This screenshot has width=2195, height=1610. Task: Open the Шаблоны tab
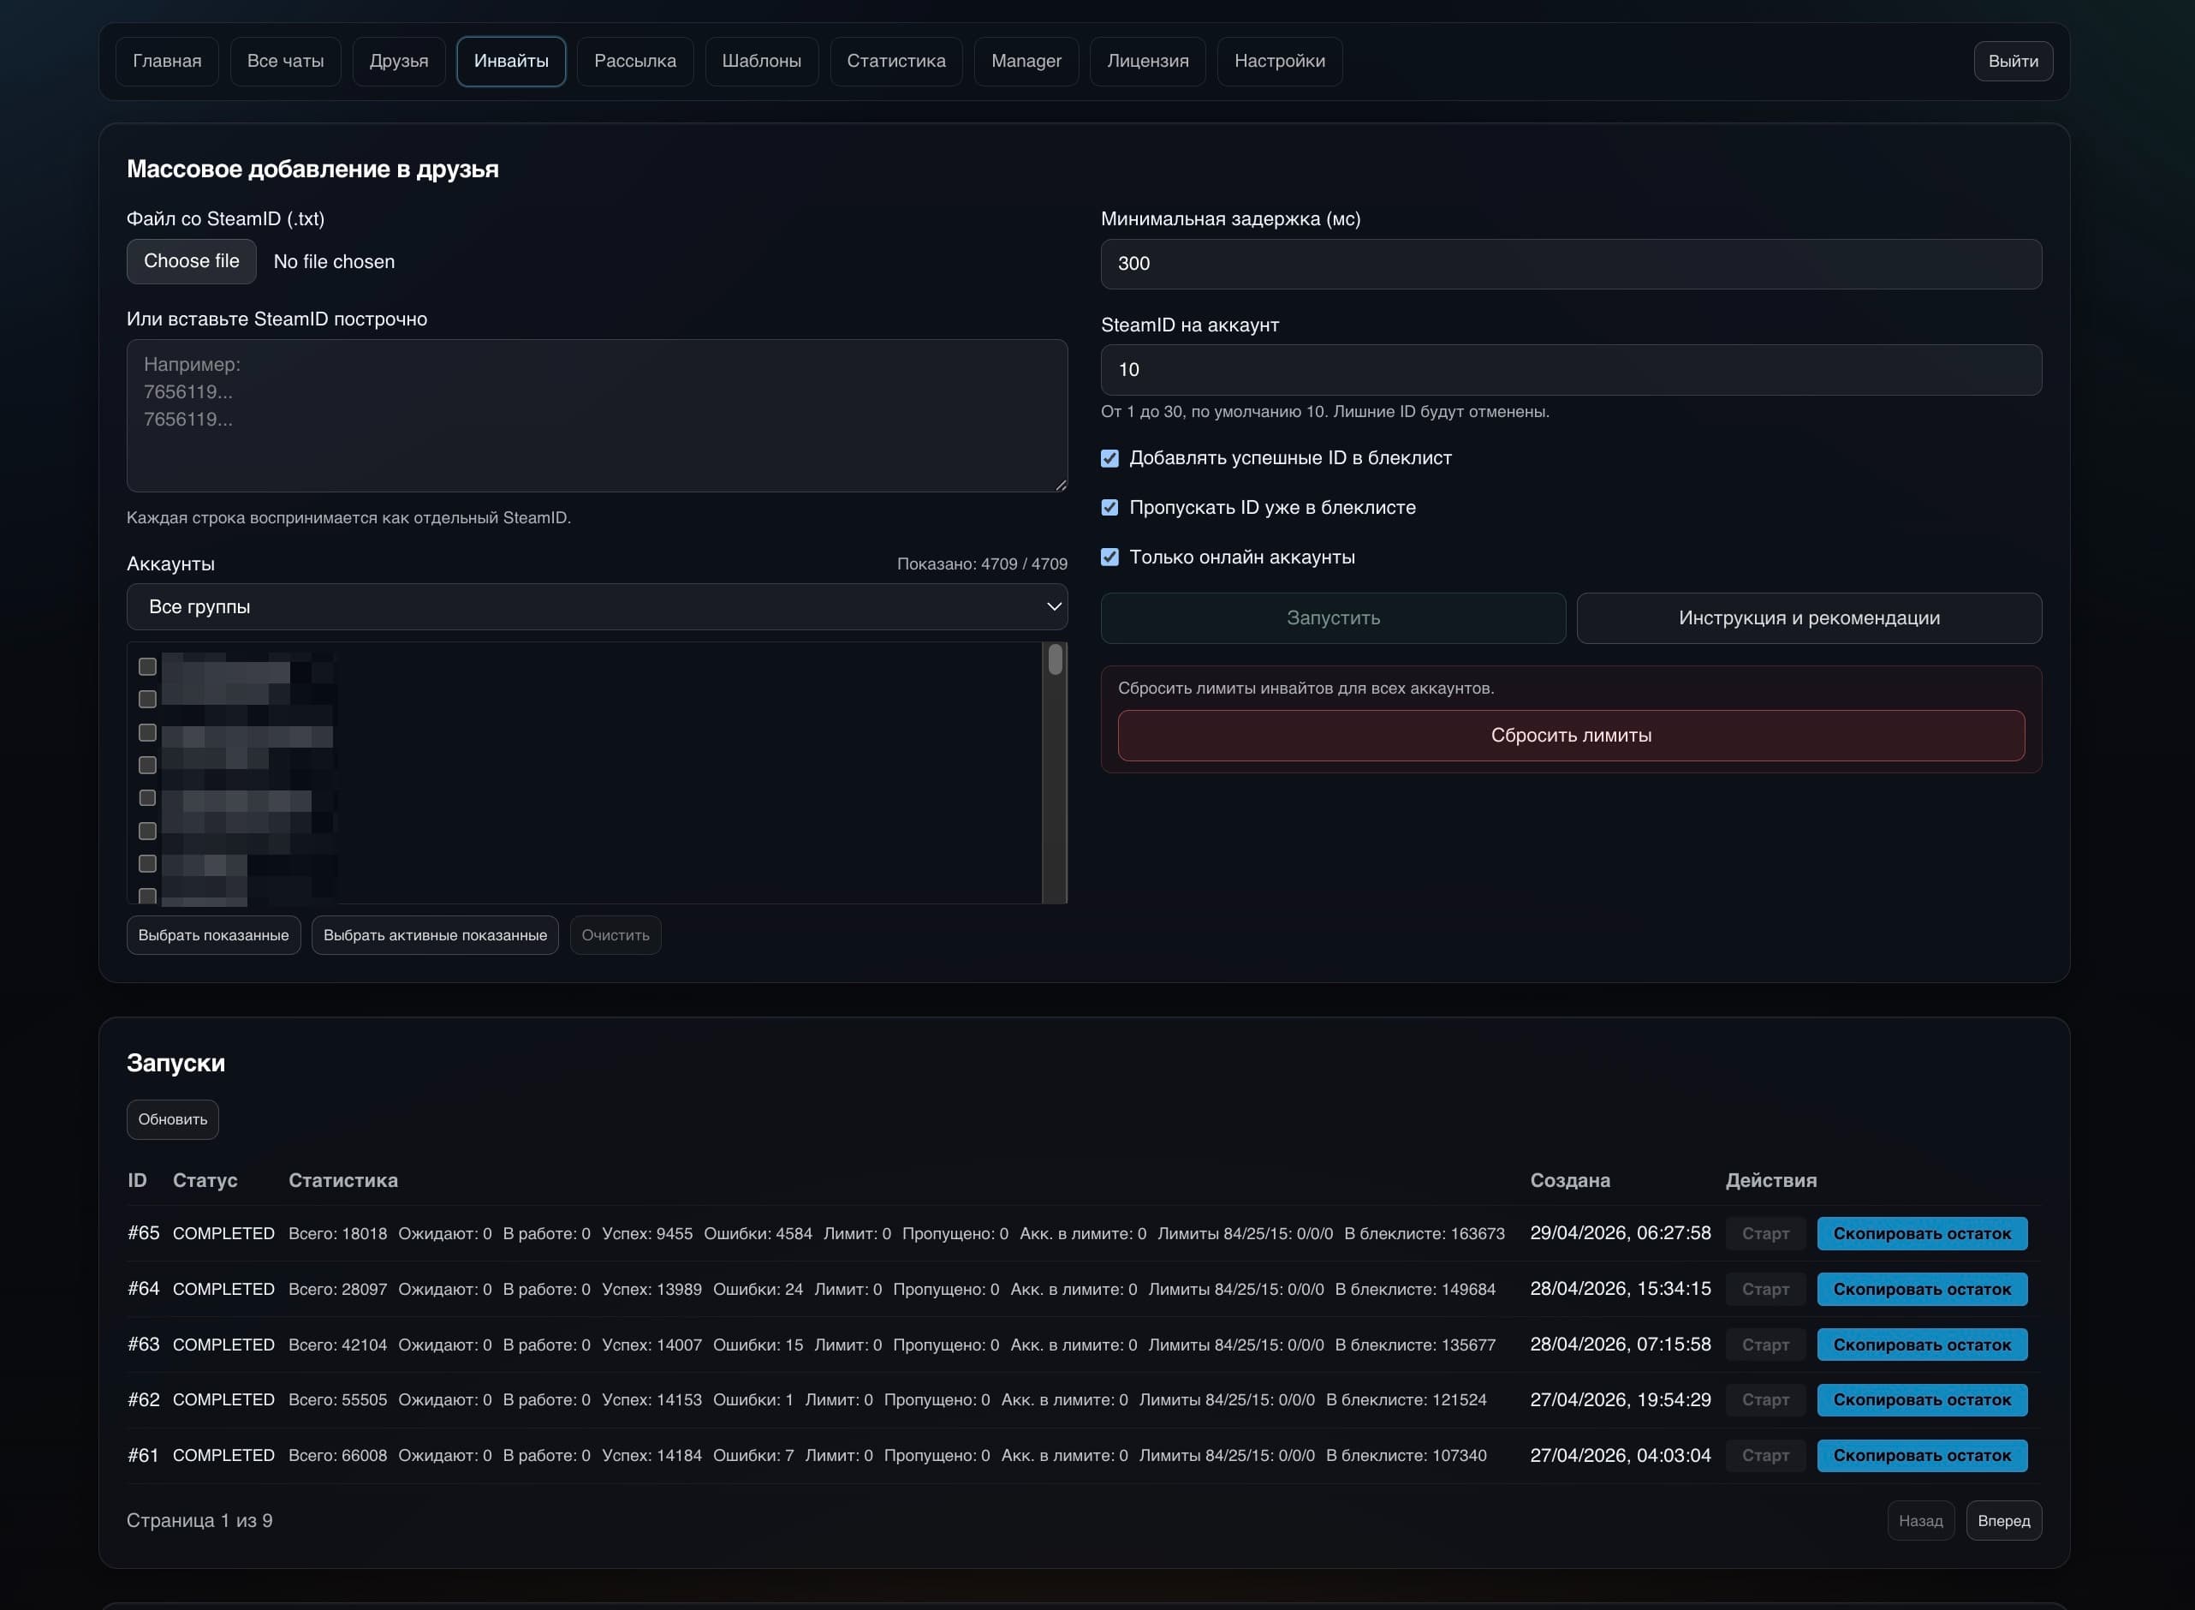tap(762, 62)
